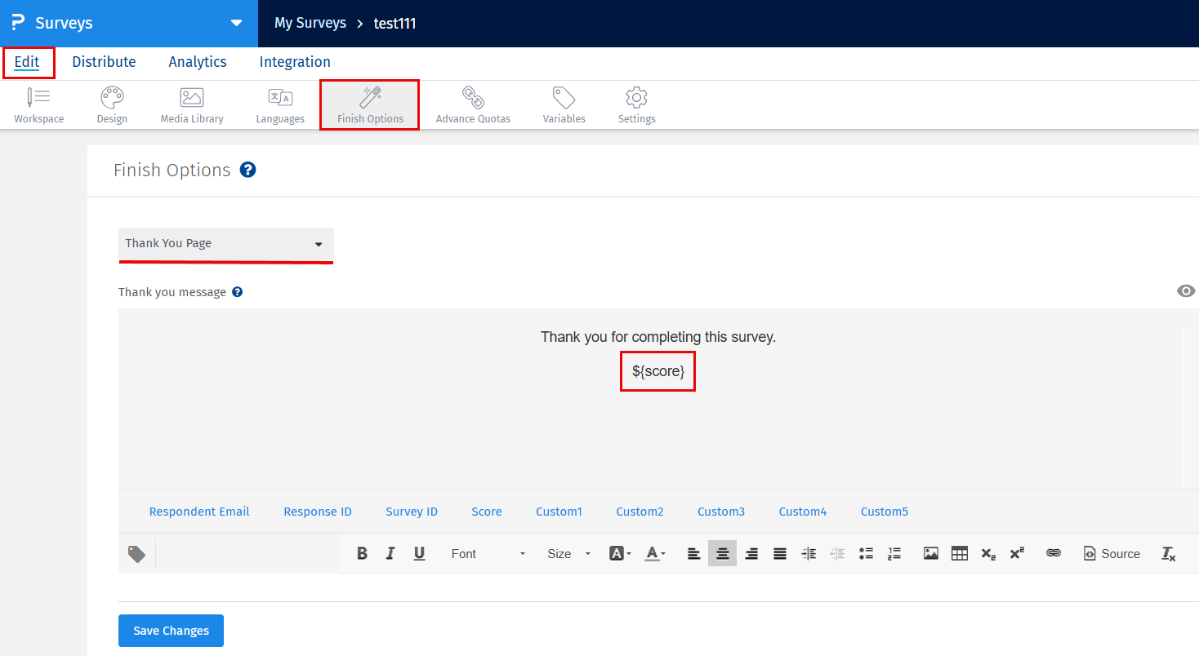Open the Workspace tool

(38, 106)
